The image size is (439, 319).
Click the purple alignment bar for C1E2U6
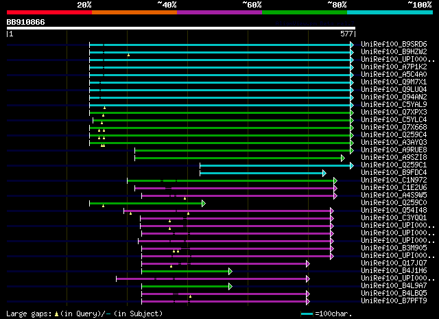pos(235,188)
